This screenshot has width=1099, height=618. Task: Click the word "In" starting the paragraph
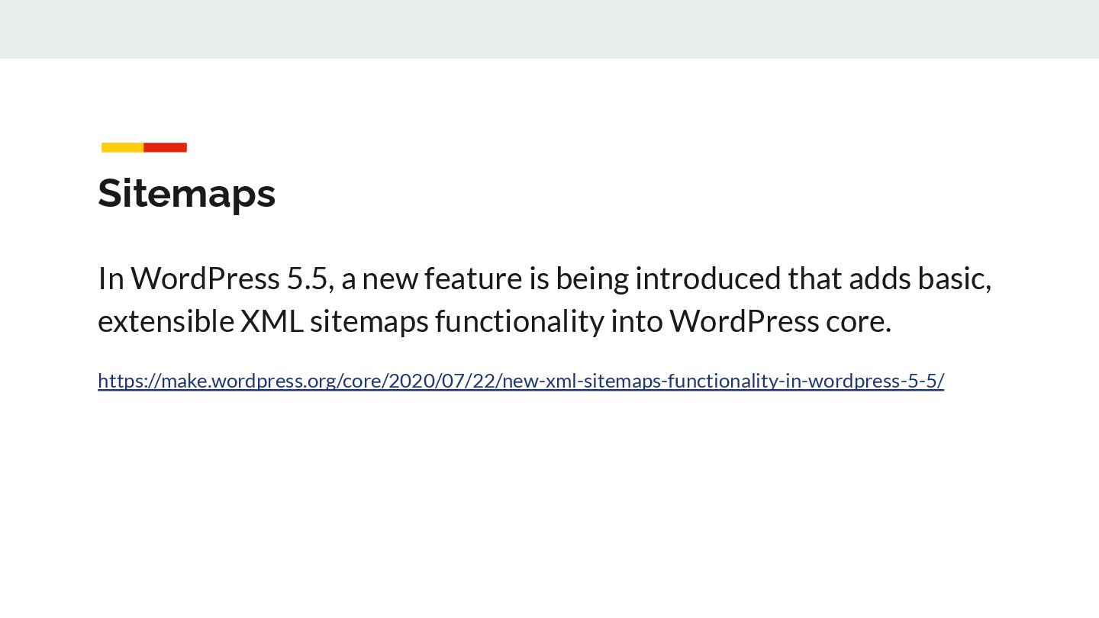pyautogui.click(x=111, y=278)
